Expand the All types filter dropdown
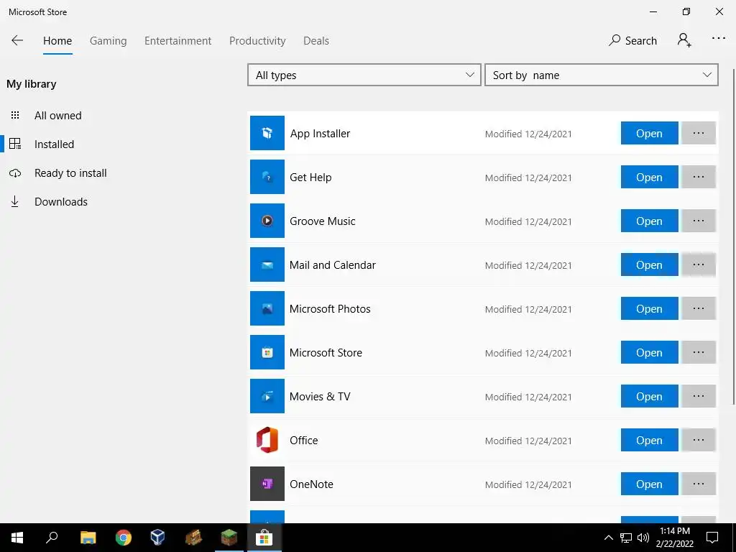 click(364, 75)
